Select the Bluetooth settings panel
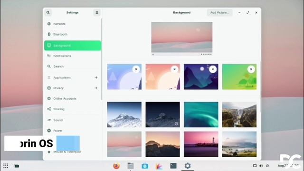Viewport: 304px width, 171px height. (x=72, y=34)
